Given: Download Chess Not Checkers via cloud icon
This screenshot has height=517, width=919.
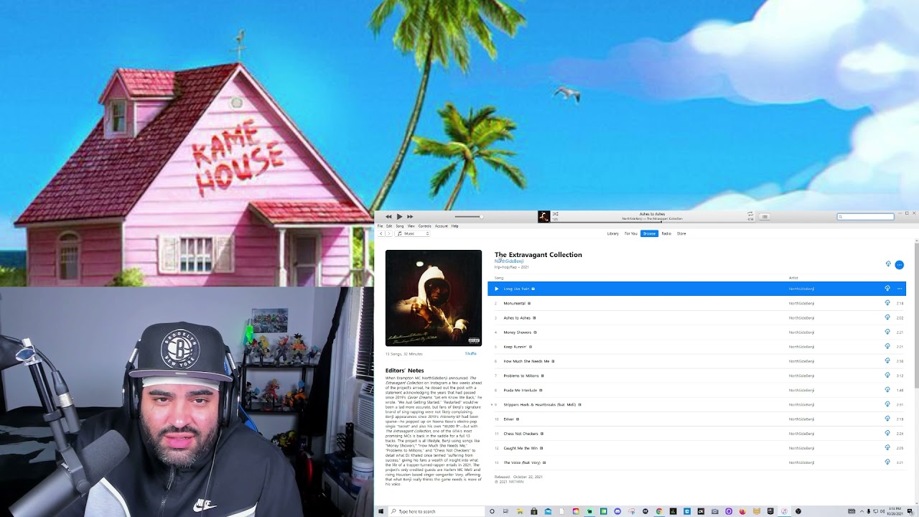Looking at the screenshot, I should (887, 434).
